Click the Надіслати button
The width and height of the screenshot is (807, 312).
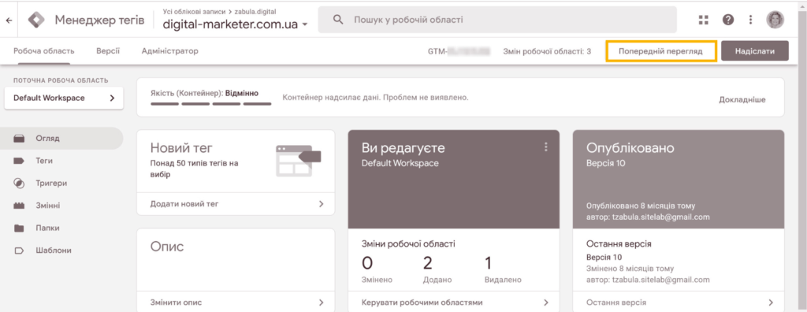tap(755, 51)
